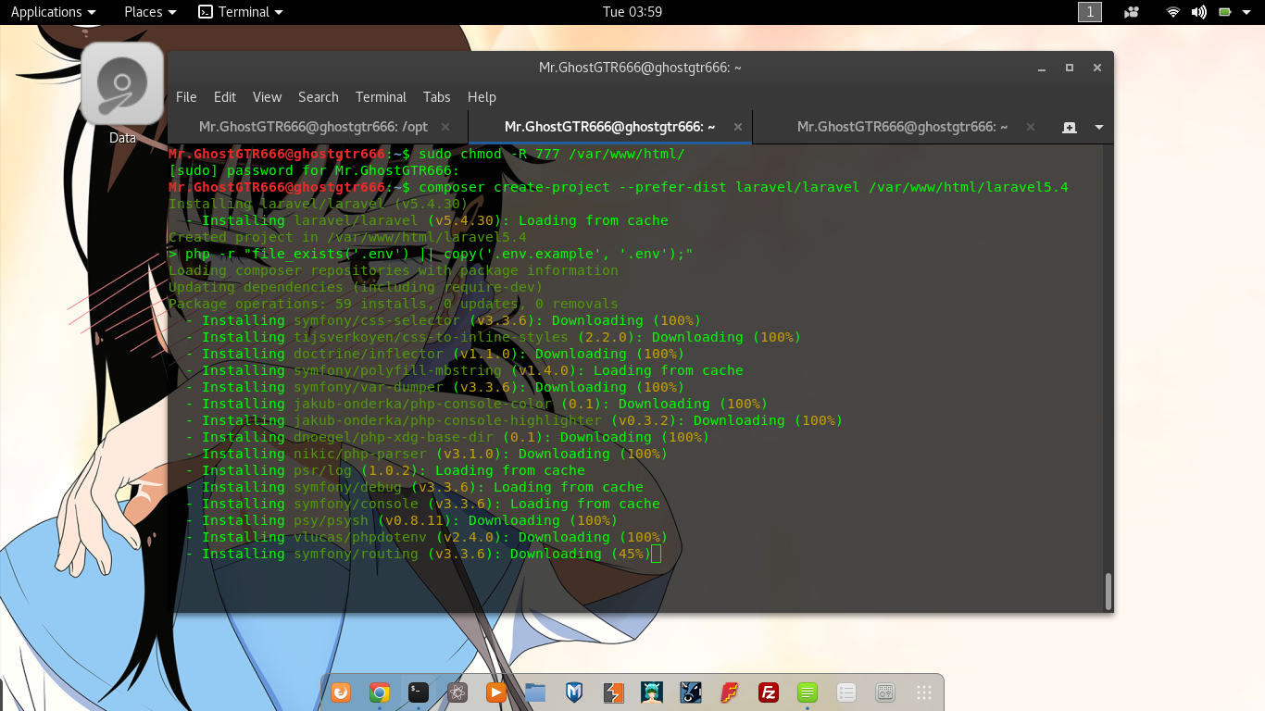The width and height of the screenshot is (1265, 711).
Task: Launch the orange media player dock icon
Action: [x=496, y=692]
